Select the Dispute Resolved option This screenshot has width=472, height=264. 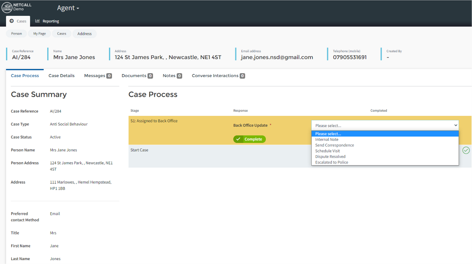pos(330,157)
